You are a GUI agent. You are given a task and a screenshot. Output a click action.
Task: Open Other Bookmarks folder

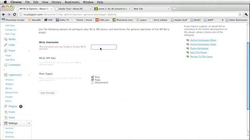click(x=236, y=20)
